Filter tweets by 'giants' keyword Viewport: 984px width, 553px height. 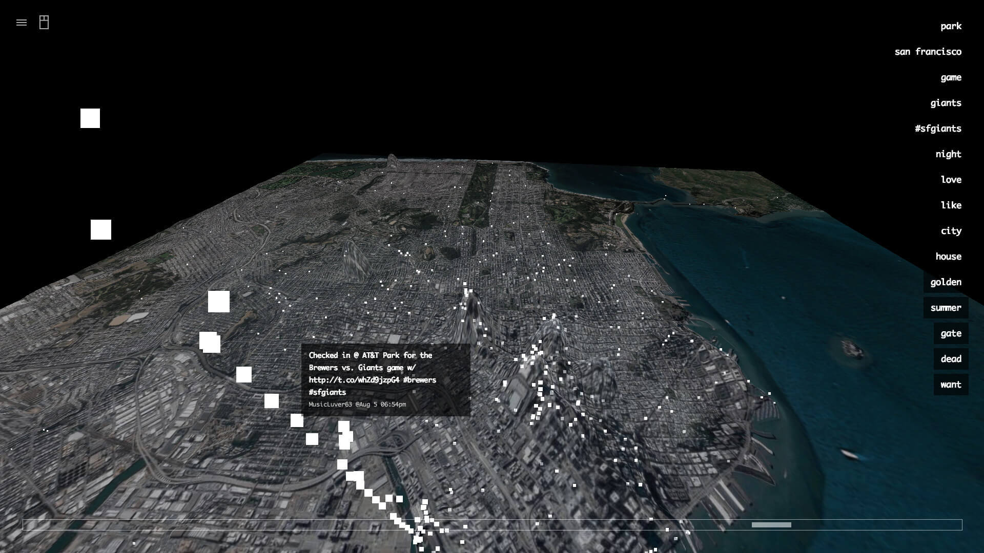pyautogui.click(x=946, y=103)
